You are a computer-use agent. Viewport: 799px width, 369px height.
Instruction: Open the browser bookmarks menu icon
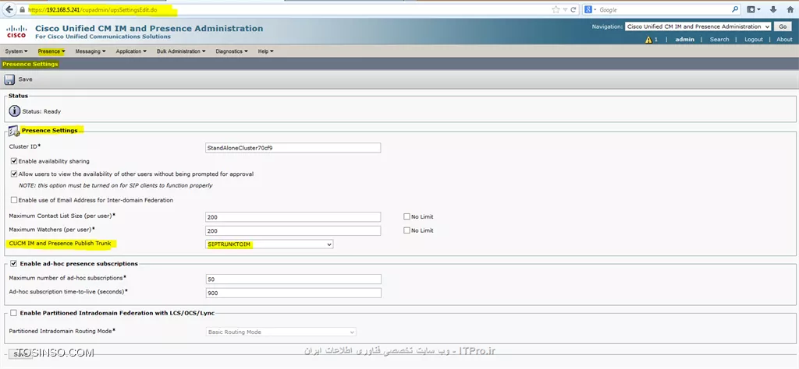[x=754, y=9]
